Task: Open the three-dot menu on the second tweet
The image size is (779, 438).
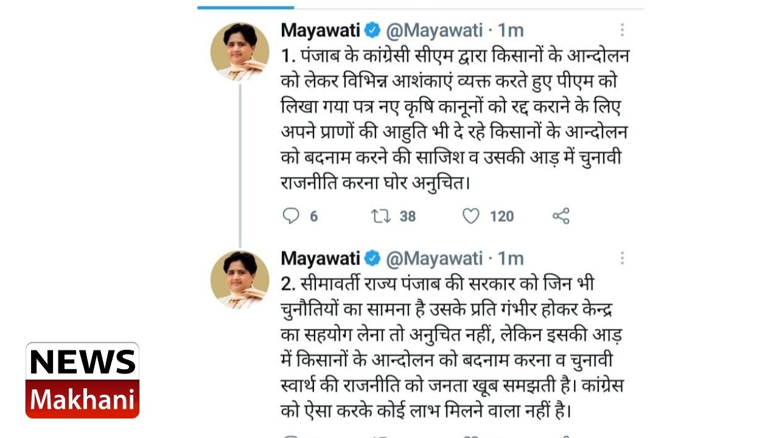Action: pyautogui.click(x=622, y=259)
